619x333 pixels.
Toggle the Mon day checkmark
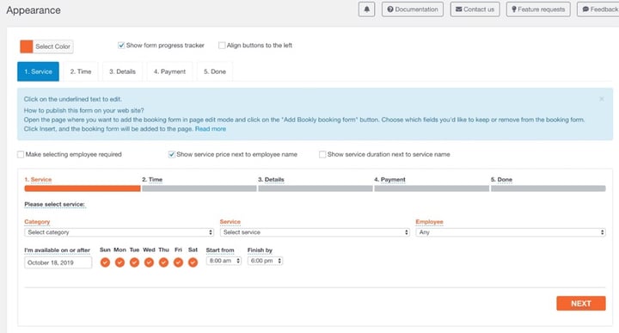click(120, 262)
